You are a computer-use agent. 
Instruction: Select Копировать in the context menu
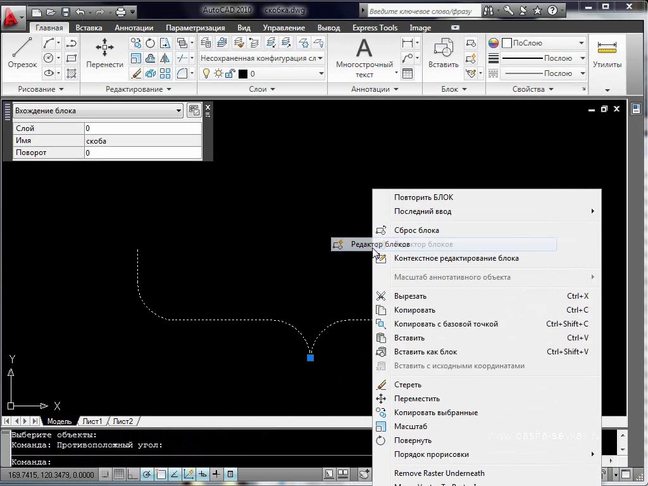click(414, 310)
